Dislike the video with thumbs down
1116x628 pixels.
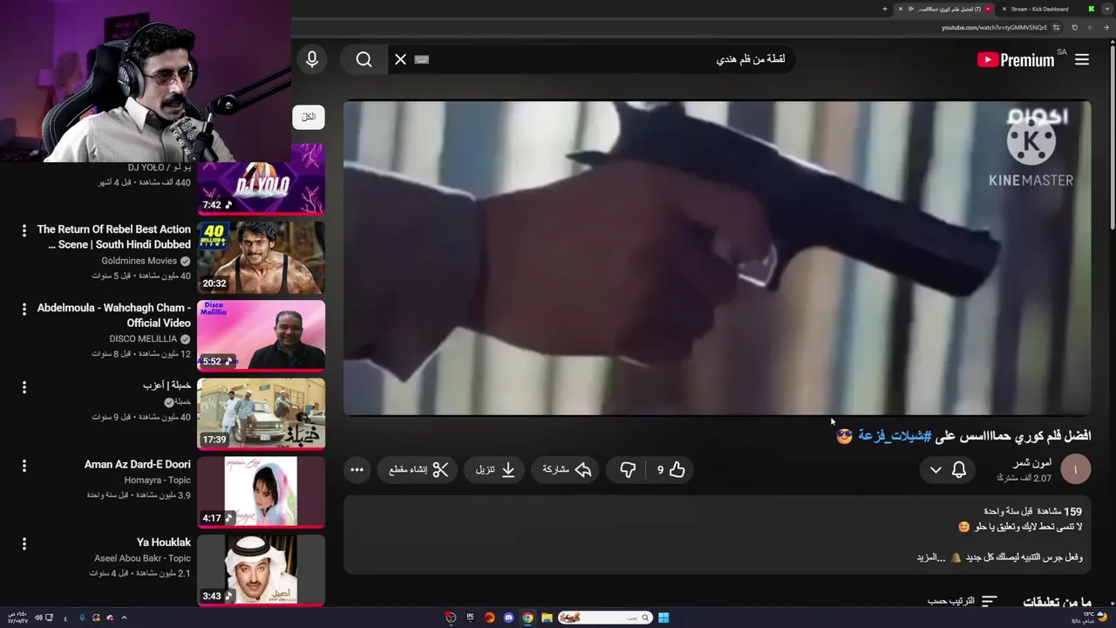(628, 469)
